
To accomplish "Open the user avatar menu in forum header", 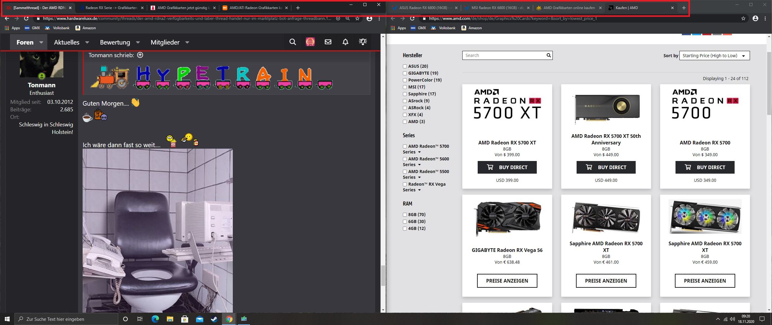I will click(310, 42).
